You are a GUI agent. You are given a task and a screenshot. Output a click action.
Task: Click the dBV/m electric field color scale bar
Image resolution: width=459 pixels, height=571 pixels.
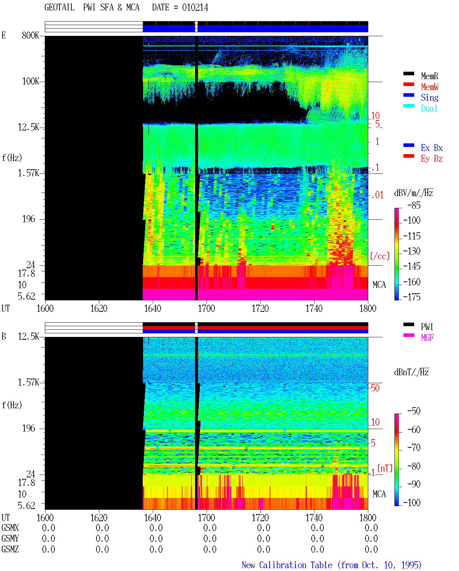click(x=397, y=254)
